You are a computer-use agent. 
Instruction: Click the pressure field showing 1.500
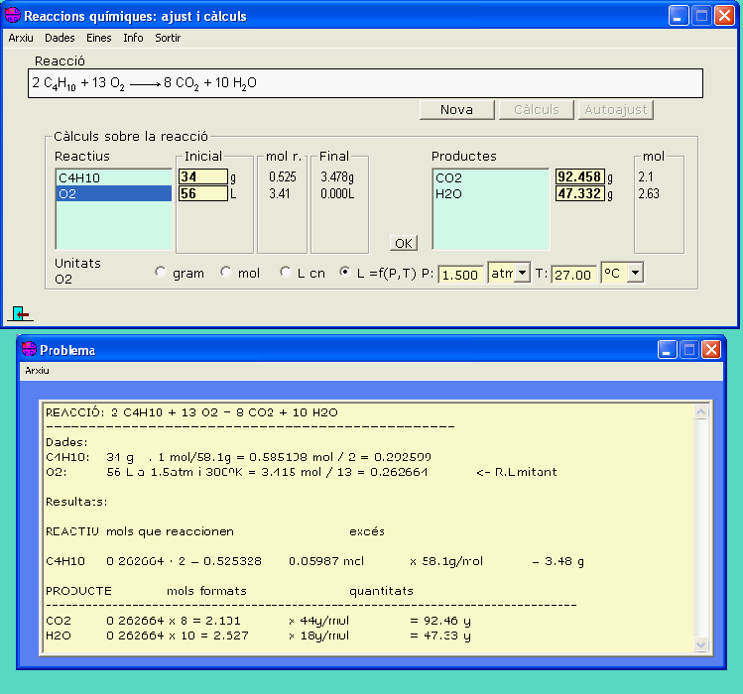pyautogui.click(x=460, y=275)
